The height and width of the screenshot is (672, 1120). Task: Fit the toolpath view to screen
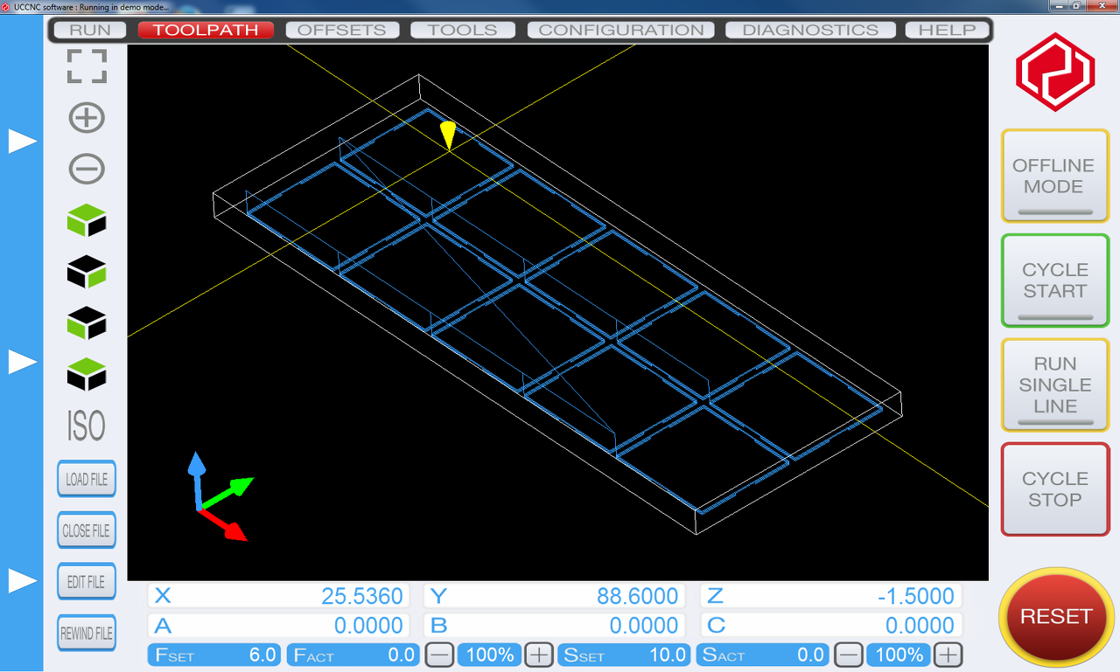[x=87, y=66]
